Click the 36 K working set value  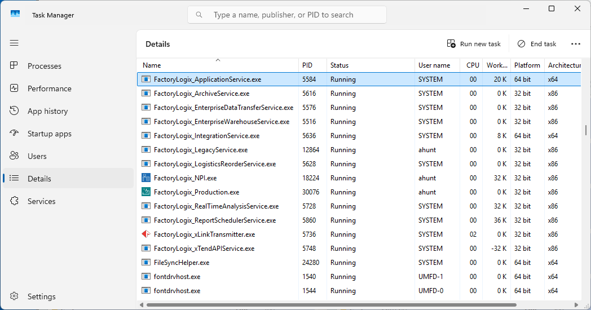coord(500,220)
